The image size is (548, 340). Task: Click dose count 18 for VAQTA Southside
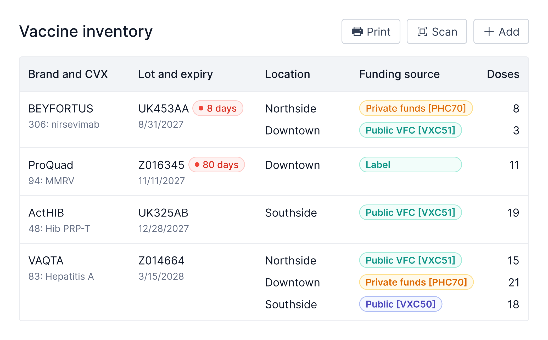point(513,304)
